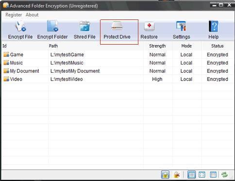Switch to detailed list view icon

(x=192, y=175)
